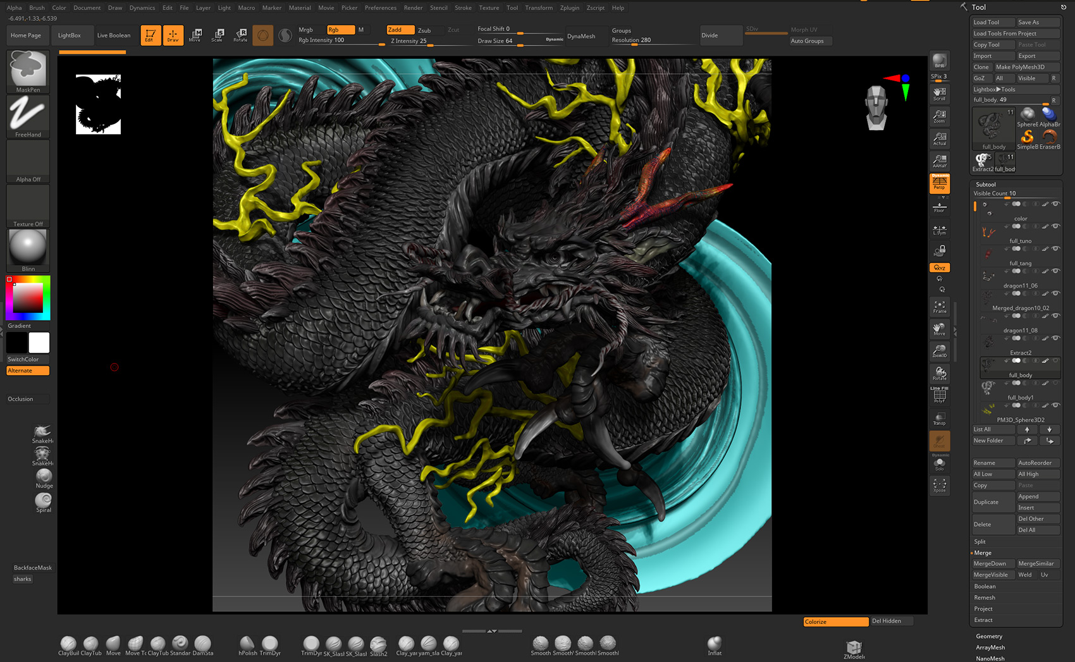Viewport: 1075px width, 662px height.
Task: Choose the Slash2 brush
Action: pyautogui.click(x=378, y=646)
